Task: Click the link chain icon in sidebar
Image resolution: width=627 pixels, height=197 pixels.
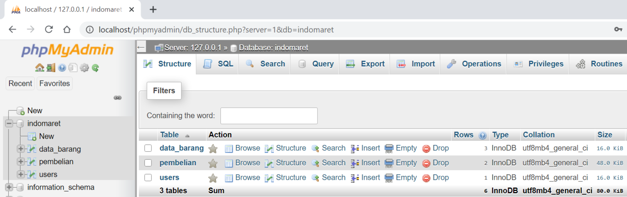Action: tap(118, 98)
